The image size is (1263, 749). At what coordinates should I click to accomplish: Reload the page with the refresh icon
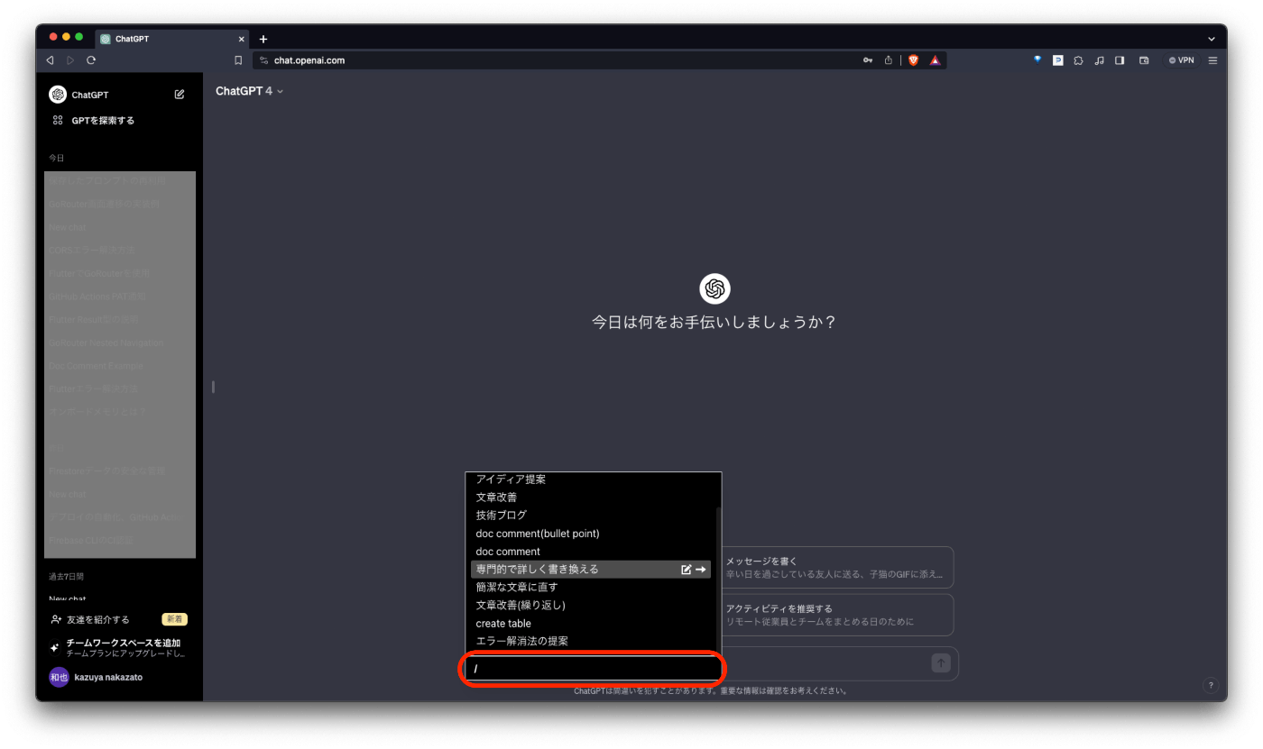(91, 60)
